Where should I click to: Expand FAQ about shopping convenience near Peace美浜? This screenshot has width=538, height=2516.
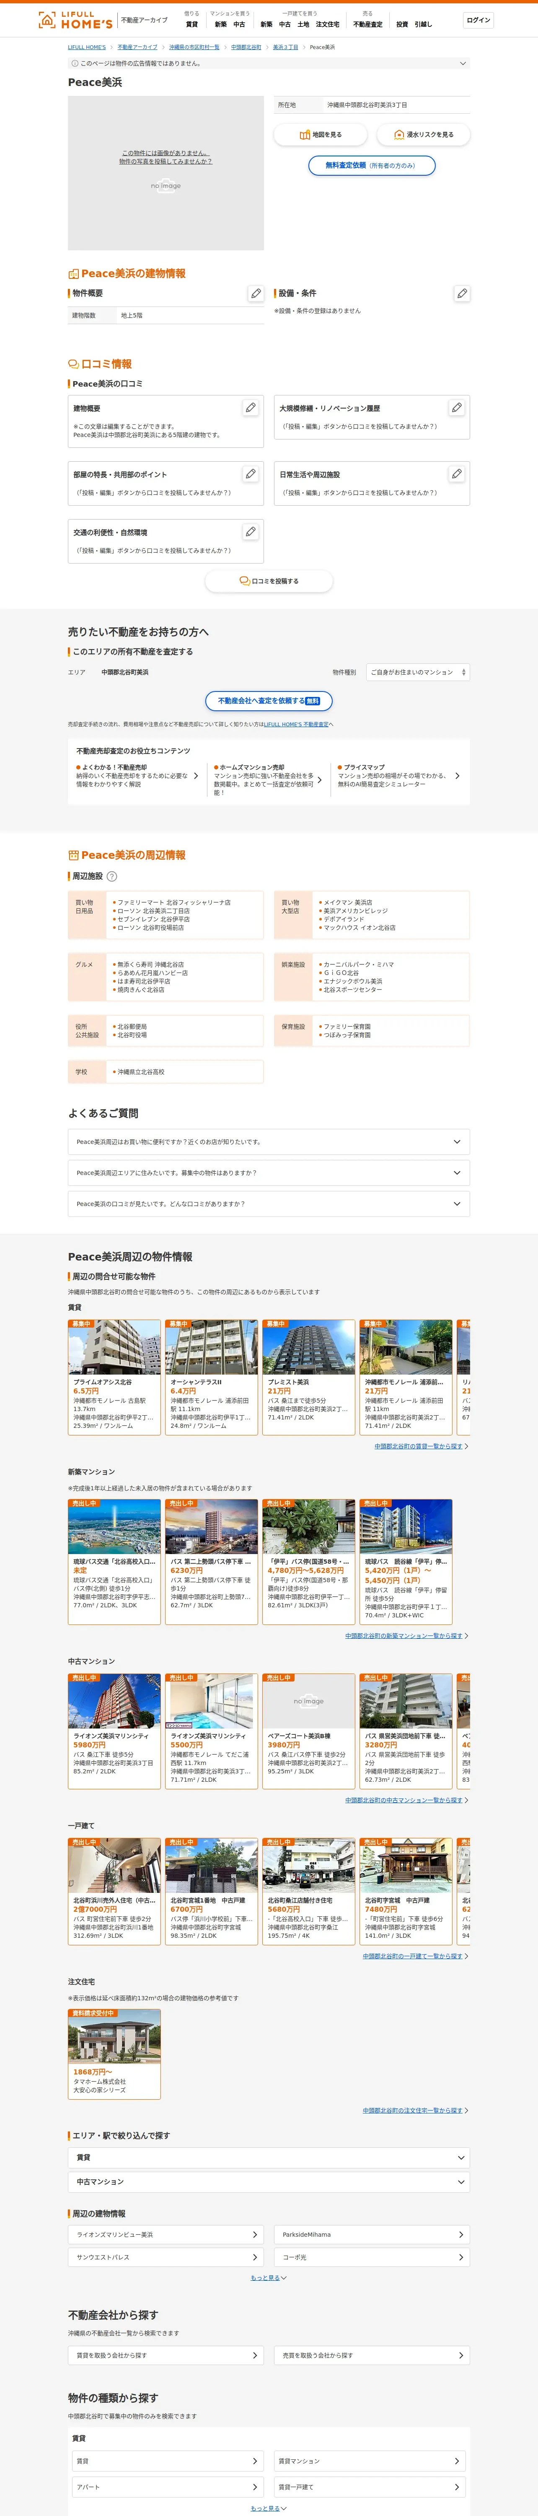[x=269, y=1142]
